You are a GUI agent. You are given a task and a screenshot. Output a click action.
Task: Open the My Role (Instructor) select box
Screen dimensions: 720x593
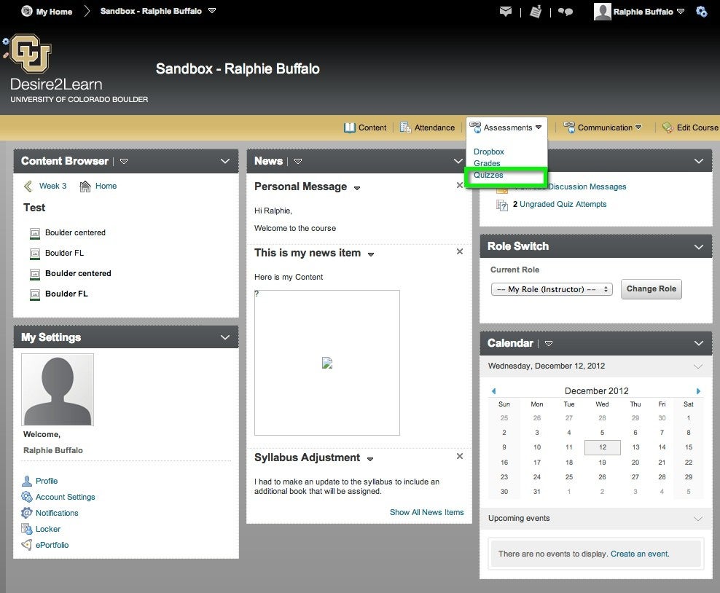(x=552, y=289)
